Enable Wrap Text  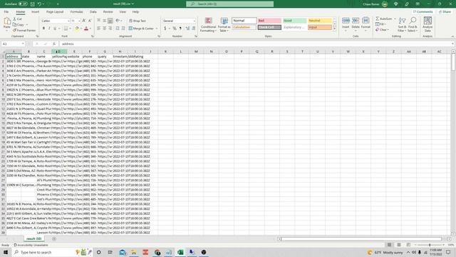[138, 21]
